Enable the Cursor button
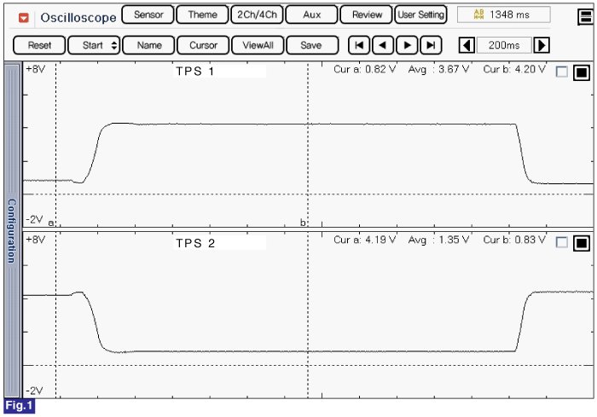The height and width of the screenshot is (417, 597). coord(203,45)
